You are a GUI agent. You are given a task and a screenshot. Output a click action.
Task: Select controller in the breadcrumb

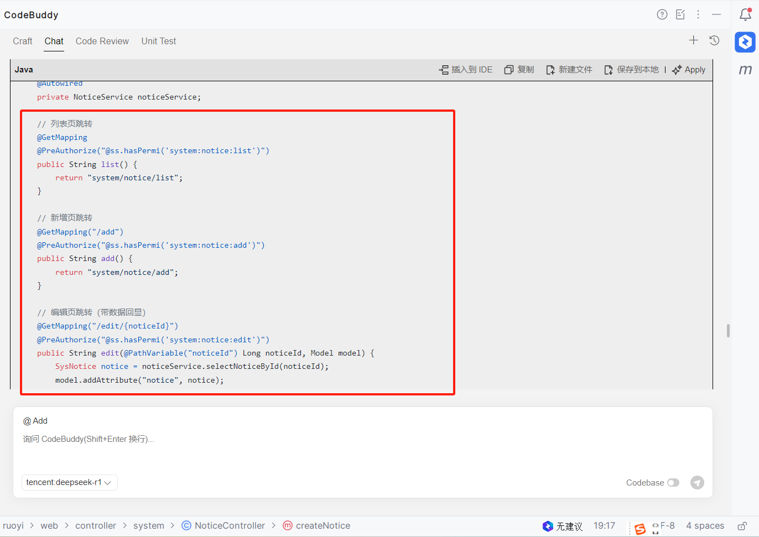click(x=96, y=526)
